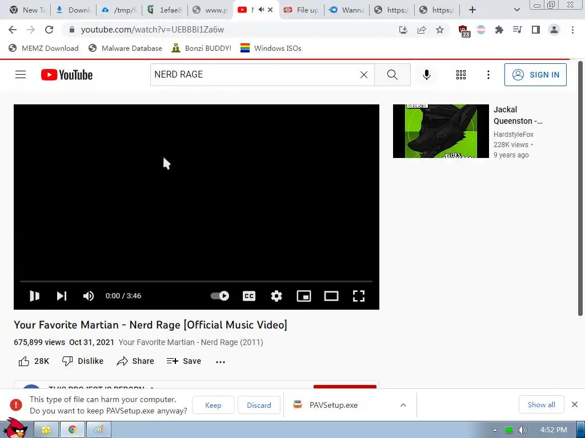Screen dimensions: 585x438
Task: Bookmark this page with star
Action: pyautogui.click(x=440, y=30)
